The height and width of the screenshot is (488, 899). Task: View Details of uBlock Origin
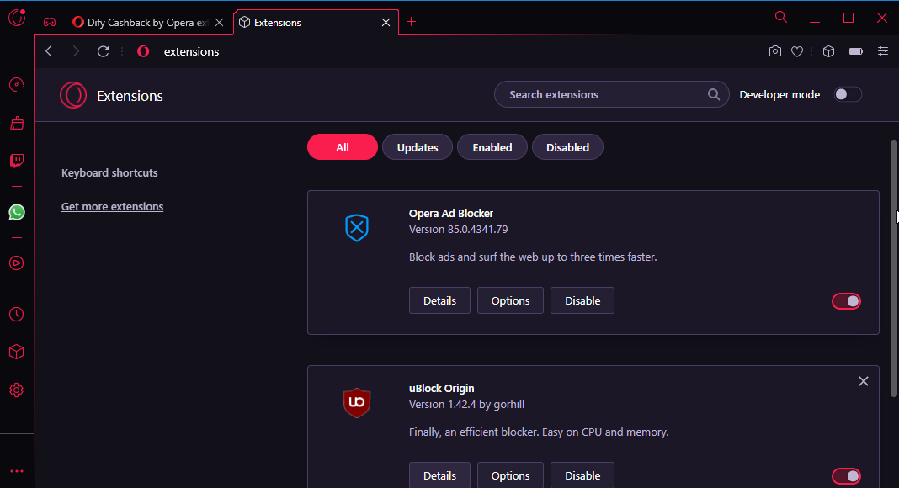click(x=439, y=475)
